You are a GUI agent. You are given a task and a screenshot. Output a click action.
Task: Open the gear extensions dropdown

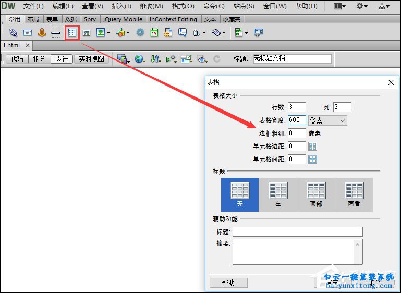[x=361, y=6]
